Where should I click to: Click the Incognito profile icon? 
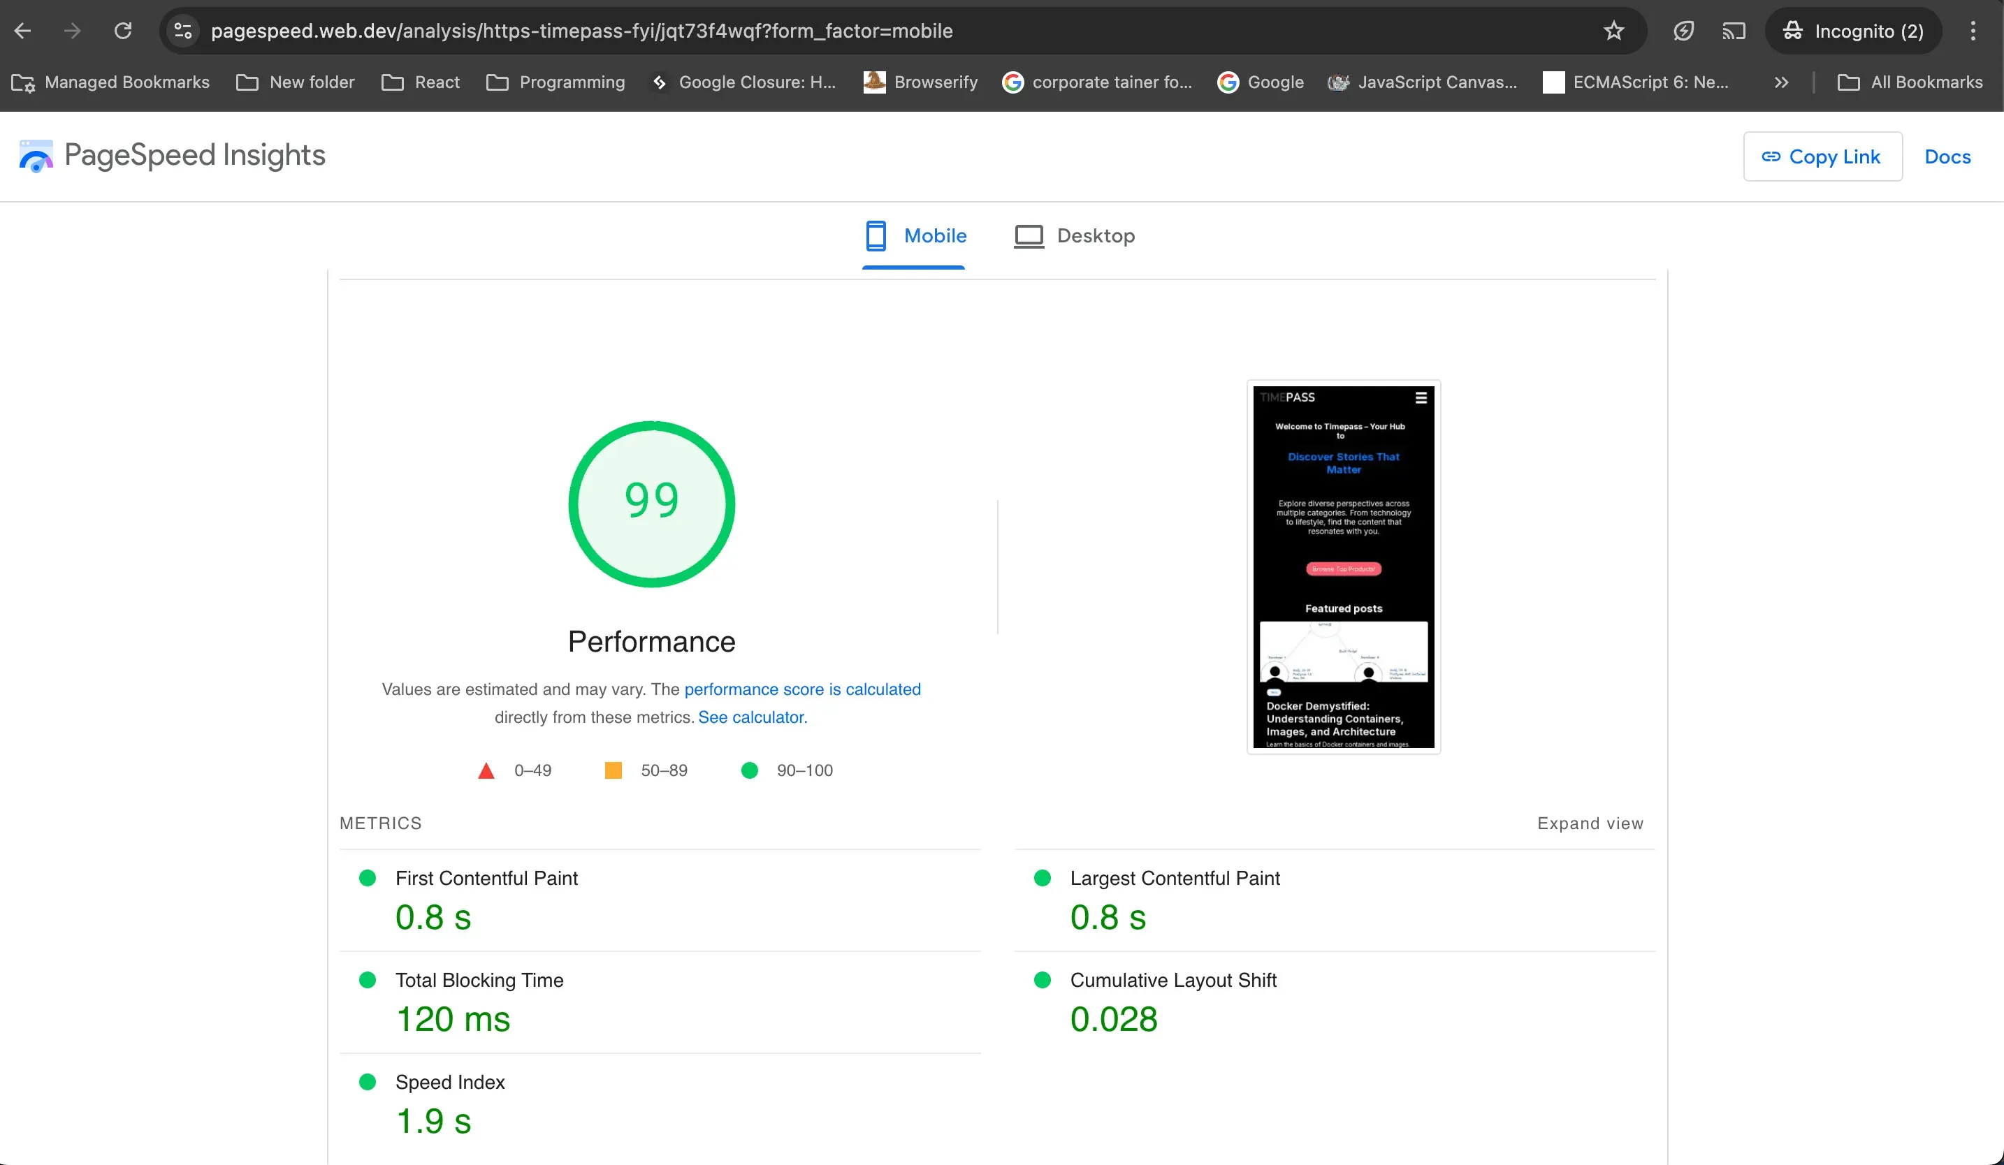tap(1792, 30)
